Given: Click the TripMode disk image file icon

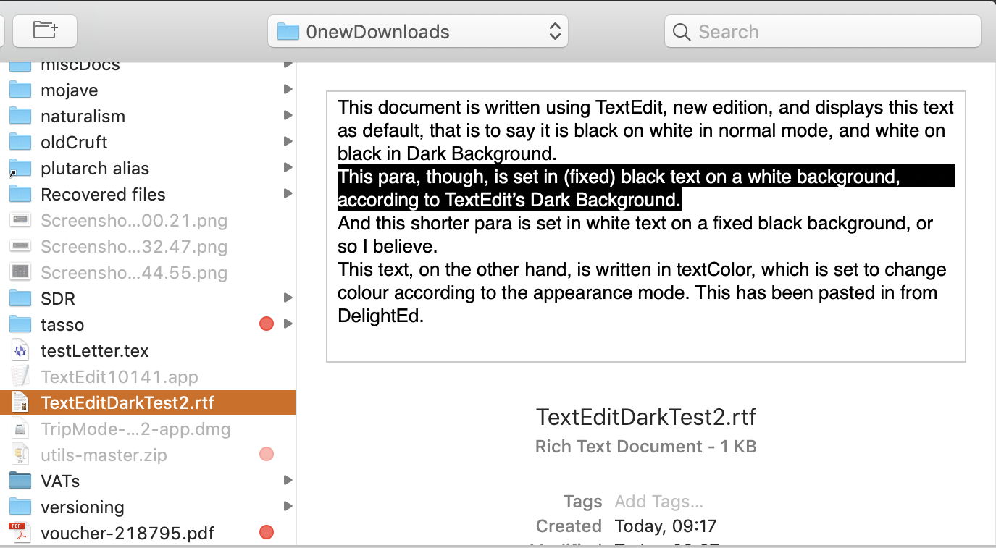Looking at the screenshot, I should coord(20,429).
